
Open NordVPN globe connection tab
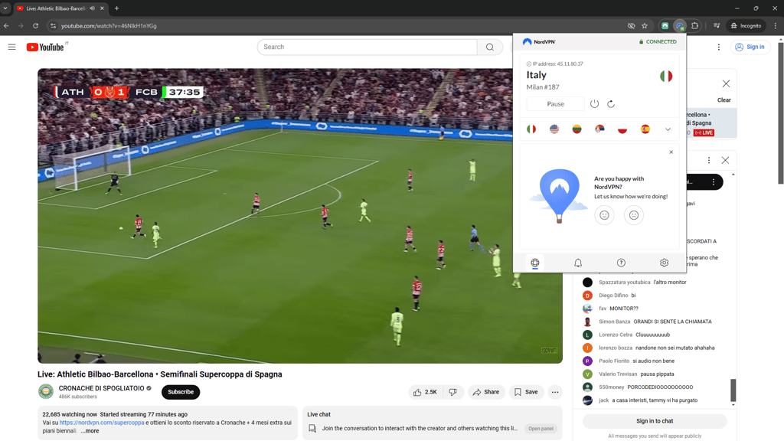pos(535,263)
